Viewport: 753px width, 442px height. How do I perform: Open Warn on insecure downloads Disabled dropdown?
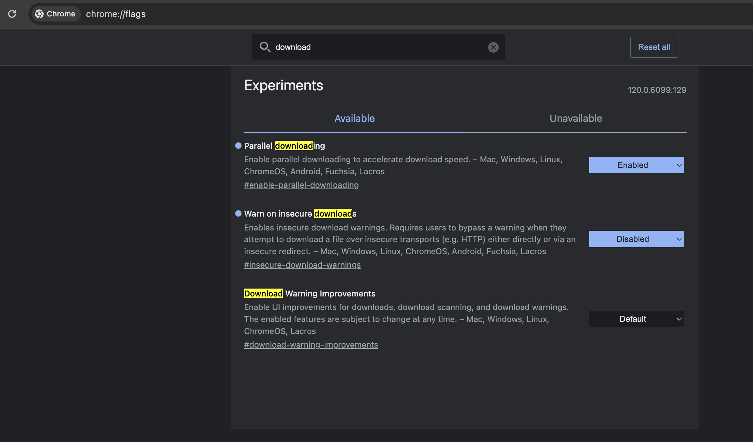(x=636, y=239)
